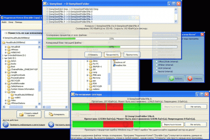Viewport: 210px width, 140px height.
Task: Click the Пропустить button
Action: [x=132, y=55]
